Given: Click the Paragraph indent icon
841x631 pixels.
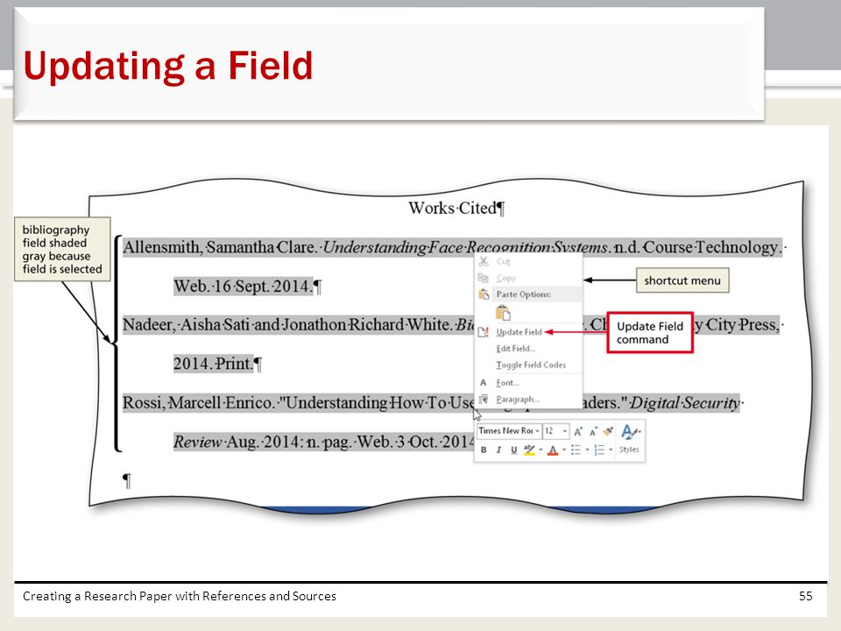Looking at the screenshot, I should pos(484,400).
